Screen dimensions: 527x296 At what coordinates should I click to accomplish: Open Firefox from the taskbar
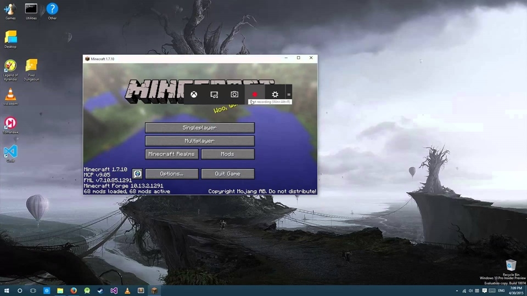point(74,291)
